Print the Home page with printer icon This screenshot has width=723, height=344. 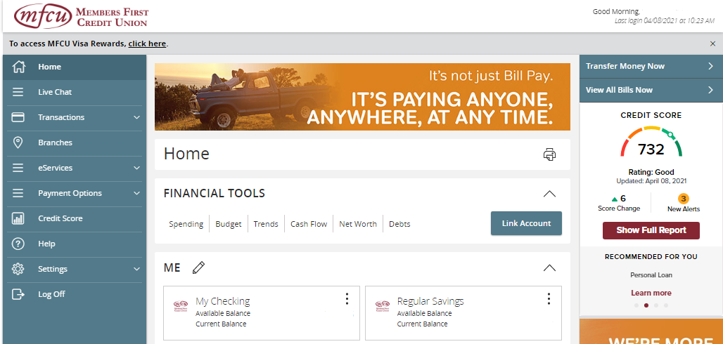tap(549, 154)
